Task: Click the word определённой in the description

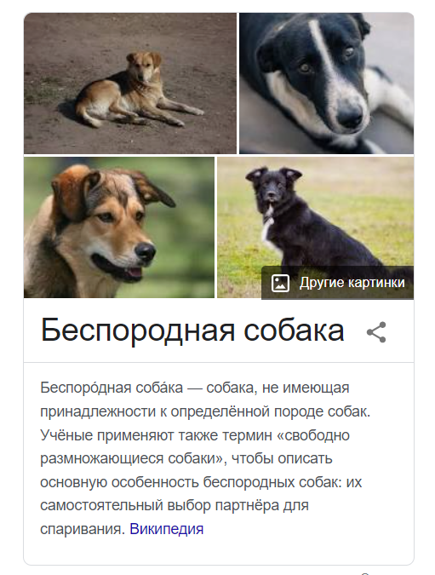Action: (220, 411)
